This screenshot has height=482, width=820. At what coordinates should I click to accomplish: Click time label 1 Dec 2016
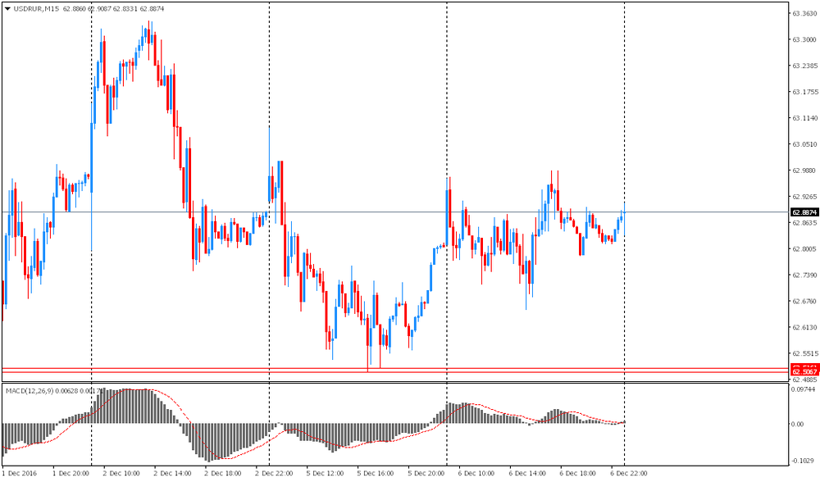click(20, 474)
